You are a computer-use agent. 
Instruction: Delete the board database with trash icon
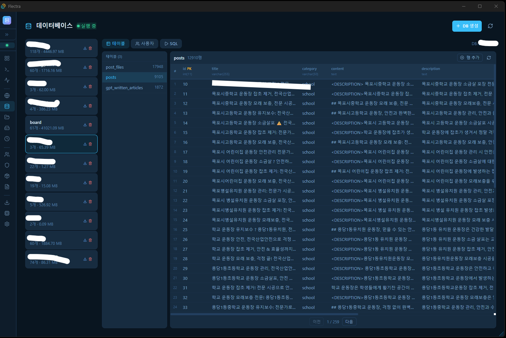click(90, 125)
